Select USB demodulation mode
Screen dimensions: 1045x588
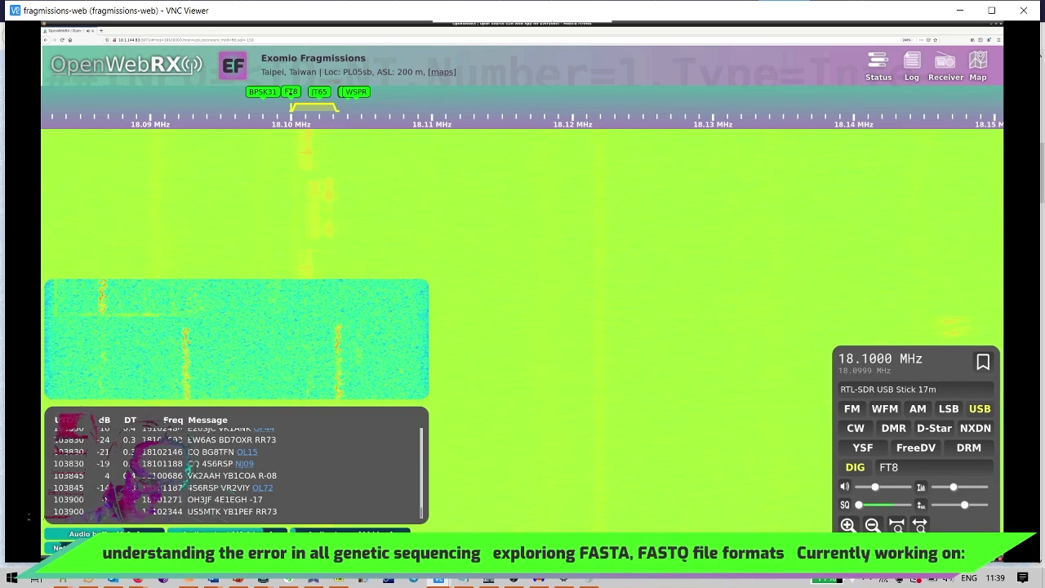click(979, 408)
